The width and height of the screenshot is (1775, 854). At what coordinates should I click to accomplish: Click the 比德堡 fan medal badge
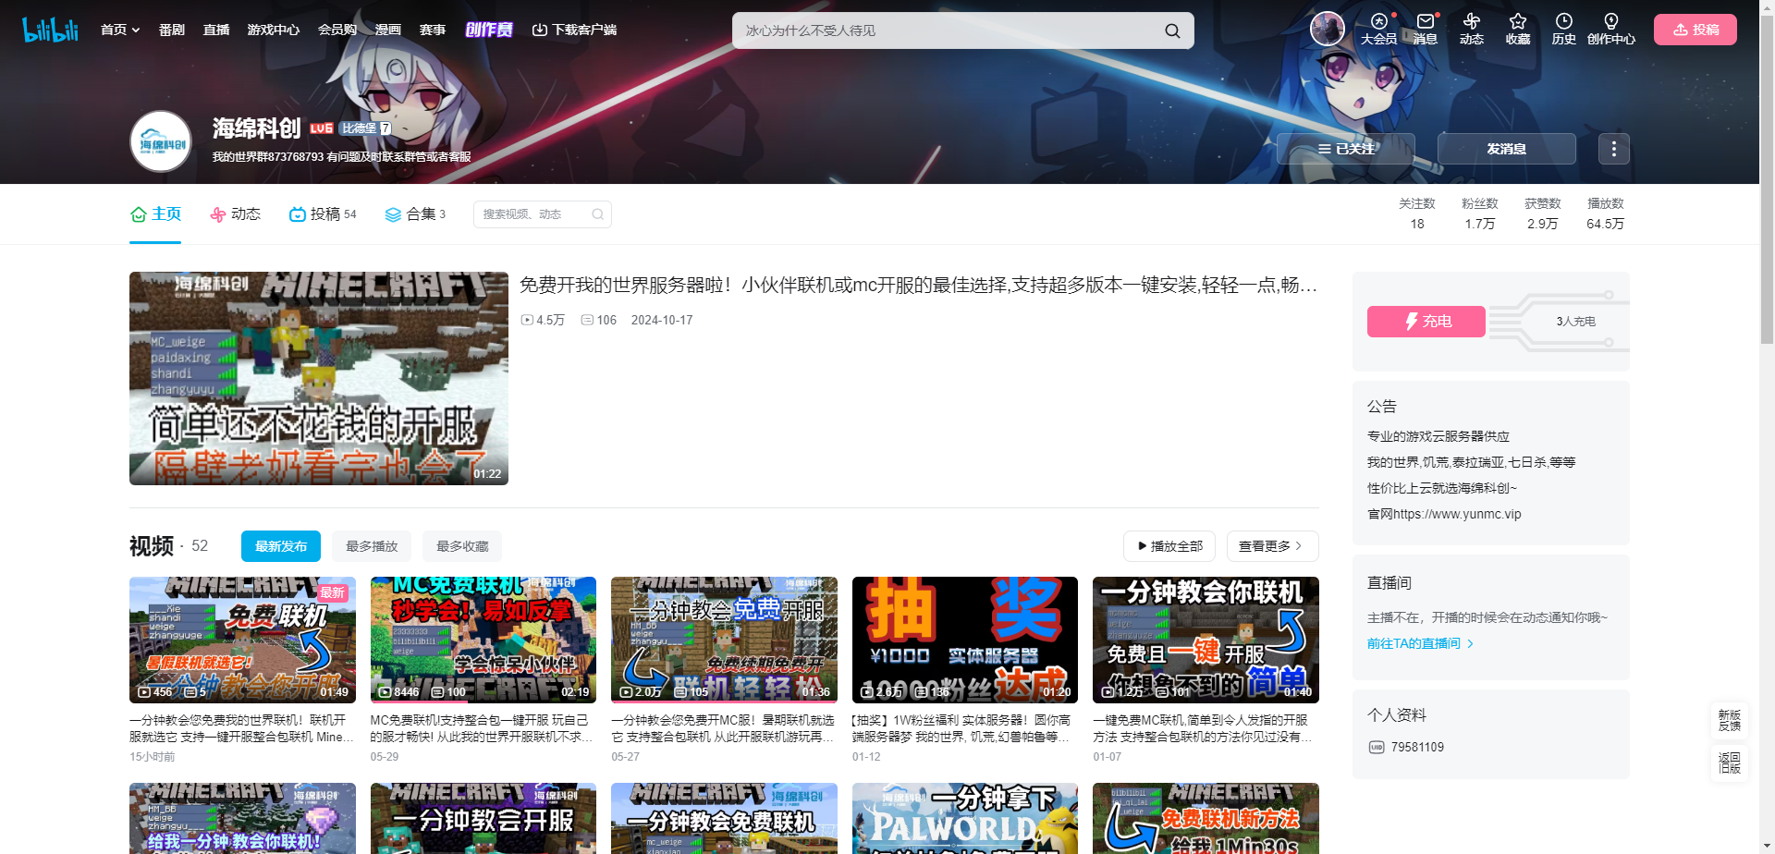[x=365, y=128]
